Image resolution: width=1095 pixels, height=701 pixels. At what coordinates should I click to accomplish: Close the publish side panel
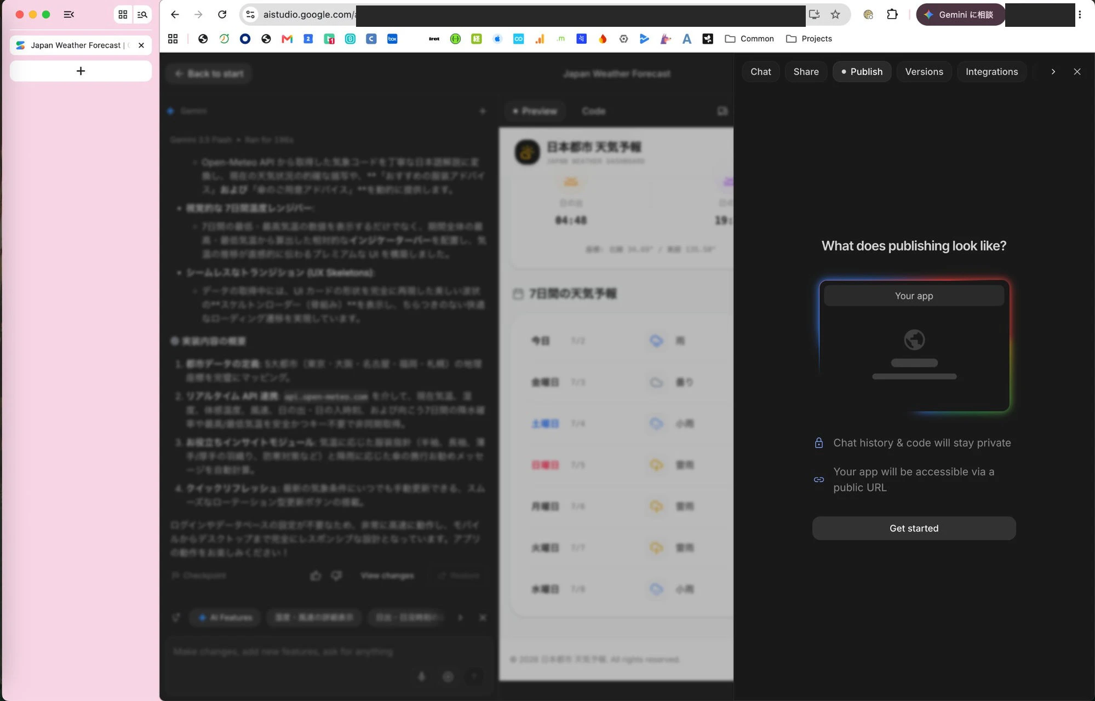click(1077, 72)
